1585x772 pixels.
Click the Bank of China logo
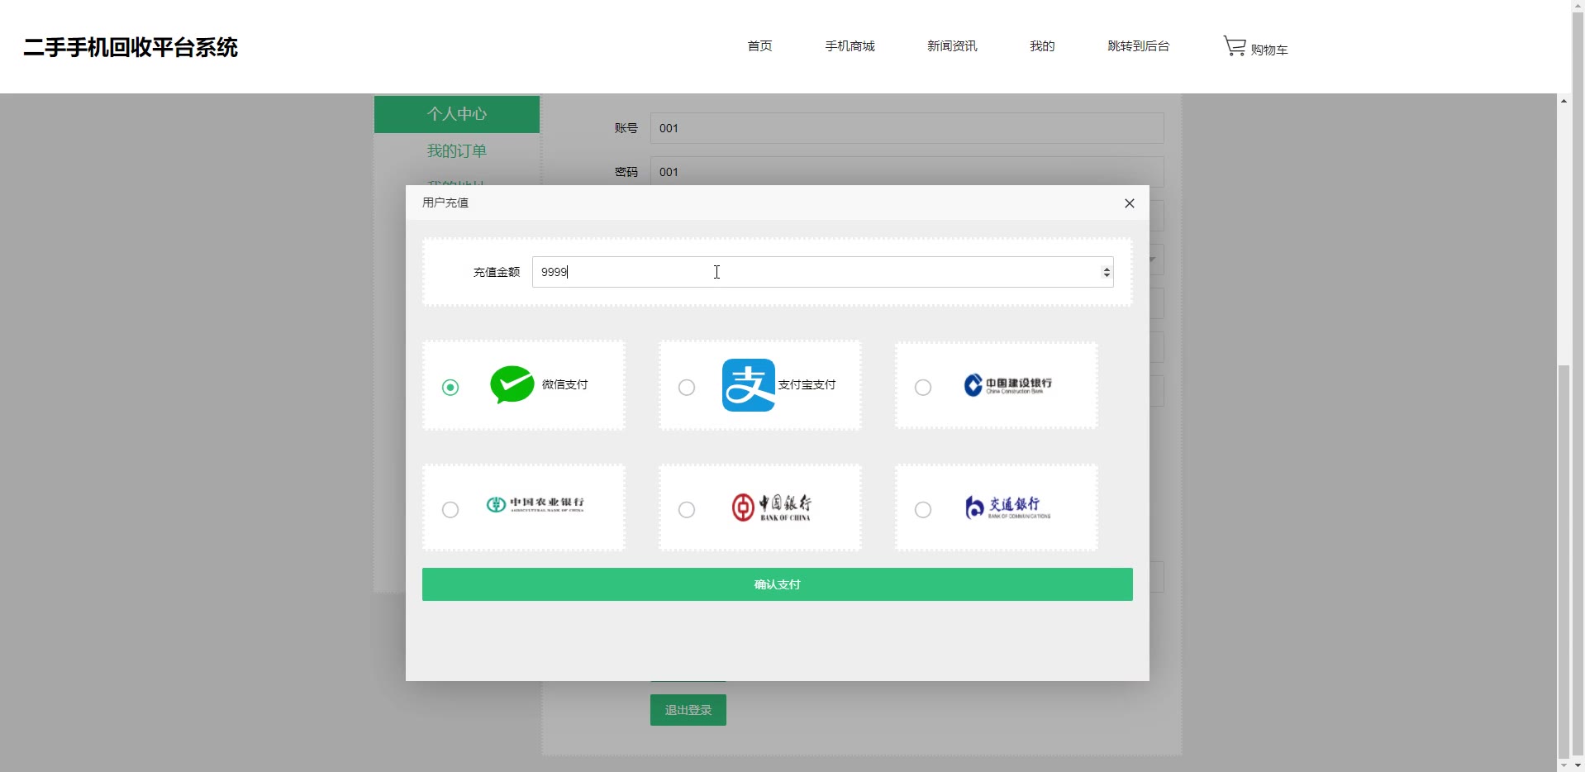coord(772,507)
